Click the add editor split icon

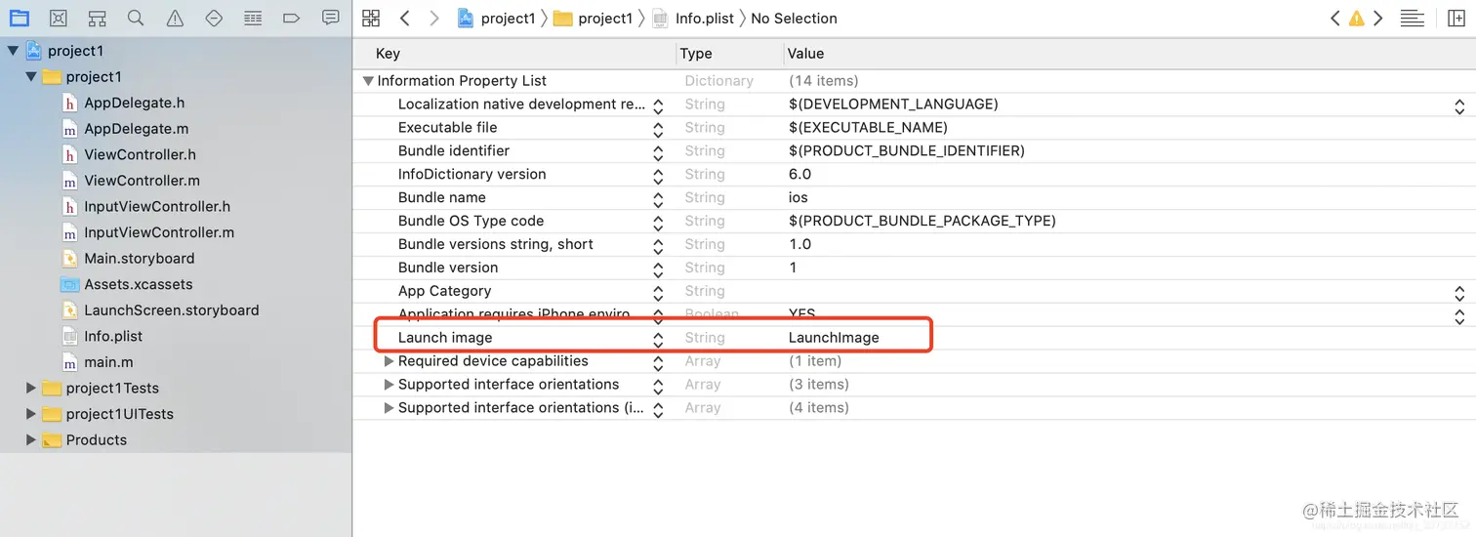click(1455, 19)
